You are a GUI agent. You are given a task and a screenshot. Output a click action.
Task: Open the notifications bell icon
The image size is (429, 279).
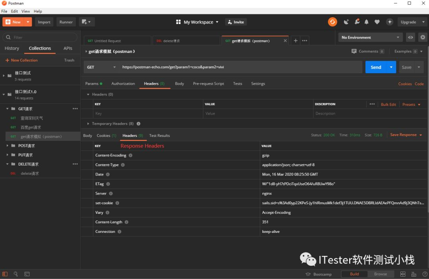click(x=367, y=22)
